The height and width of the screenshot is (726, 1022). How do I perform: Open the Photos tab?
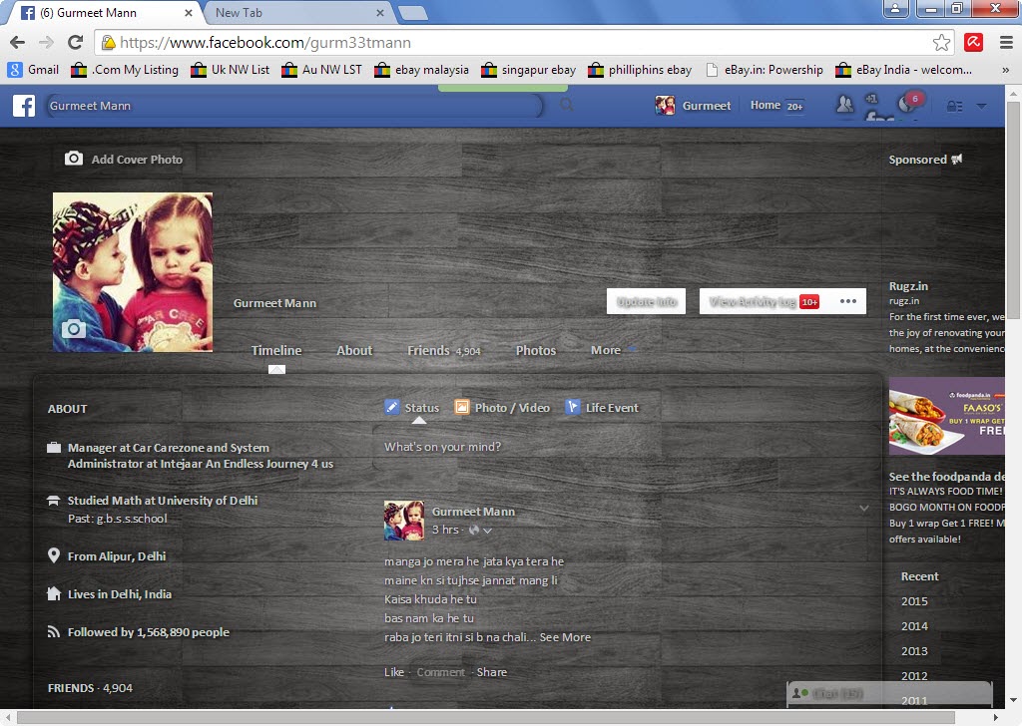tap(536, 350)
